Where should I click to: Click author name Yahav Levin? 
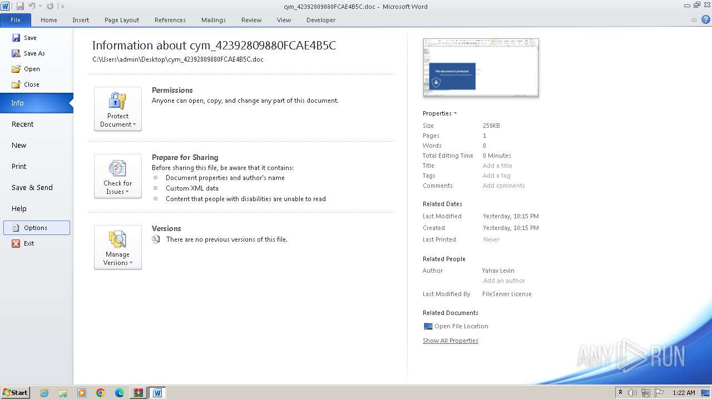point(498,271)
